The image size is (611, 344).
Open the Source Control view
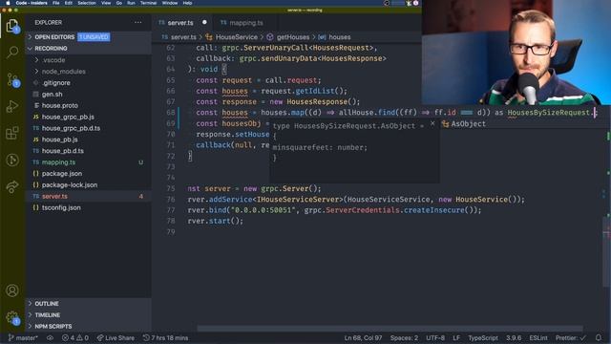click(12, 79)
